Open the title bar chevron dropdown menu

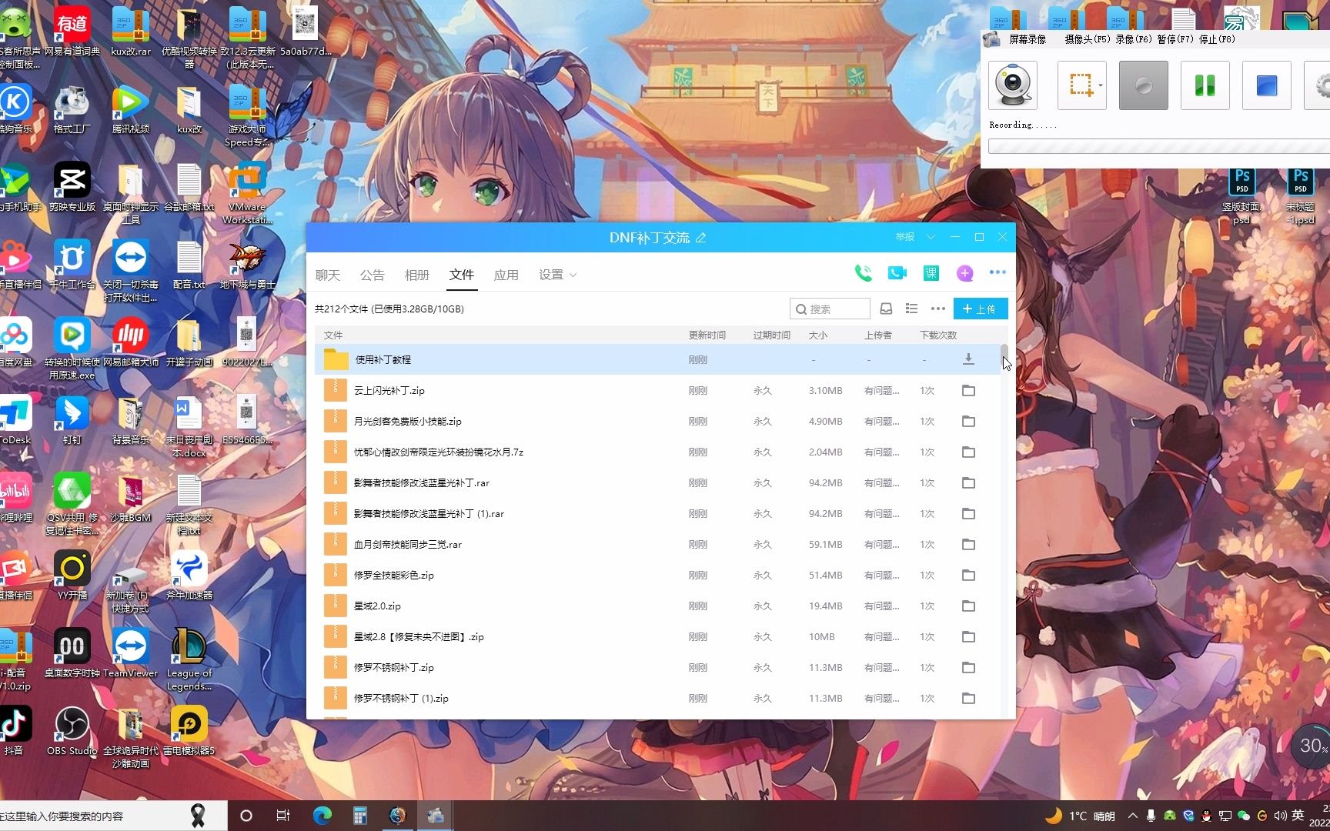coord(931,237)
